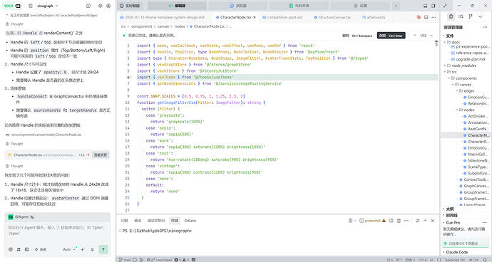Screen dimensions: 492x262
Task: Toggle the right sidebar layout icon
Action: [434, 6]
